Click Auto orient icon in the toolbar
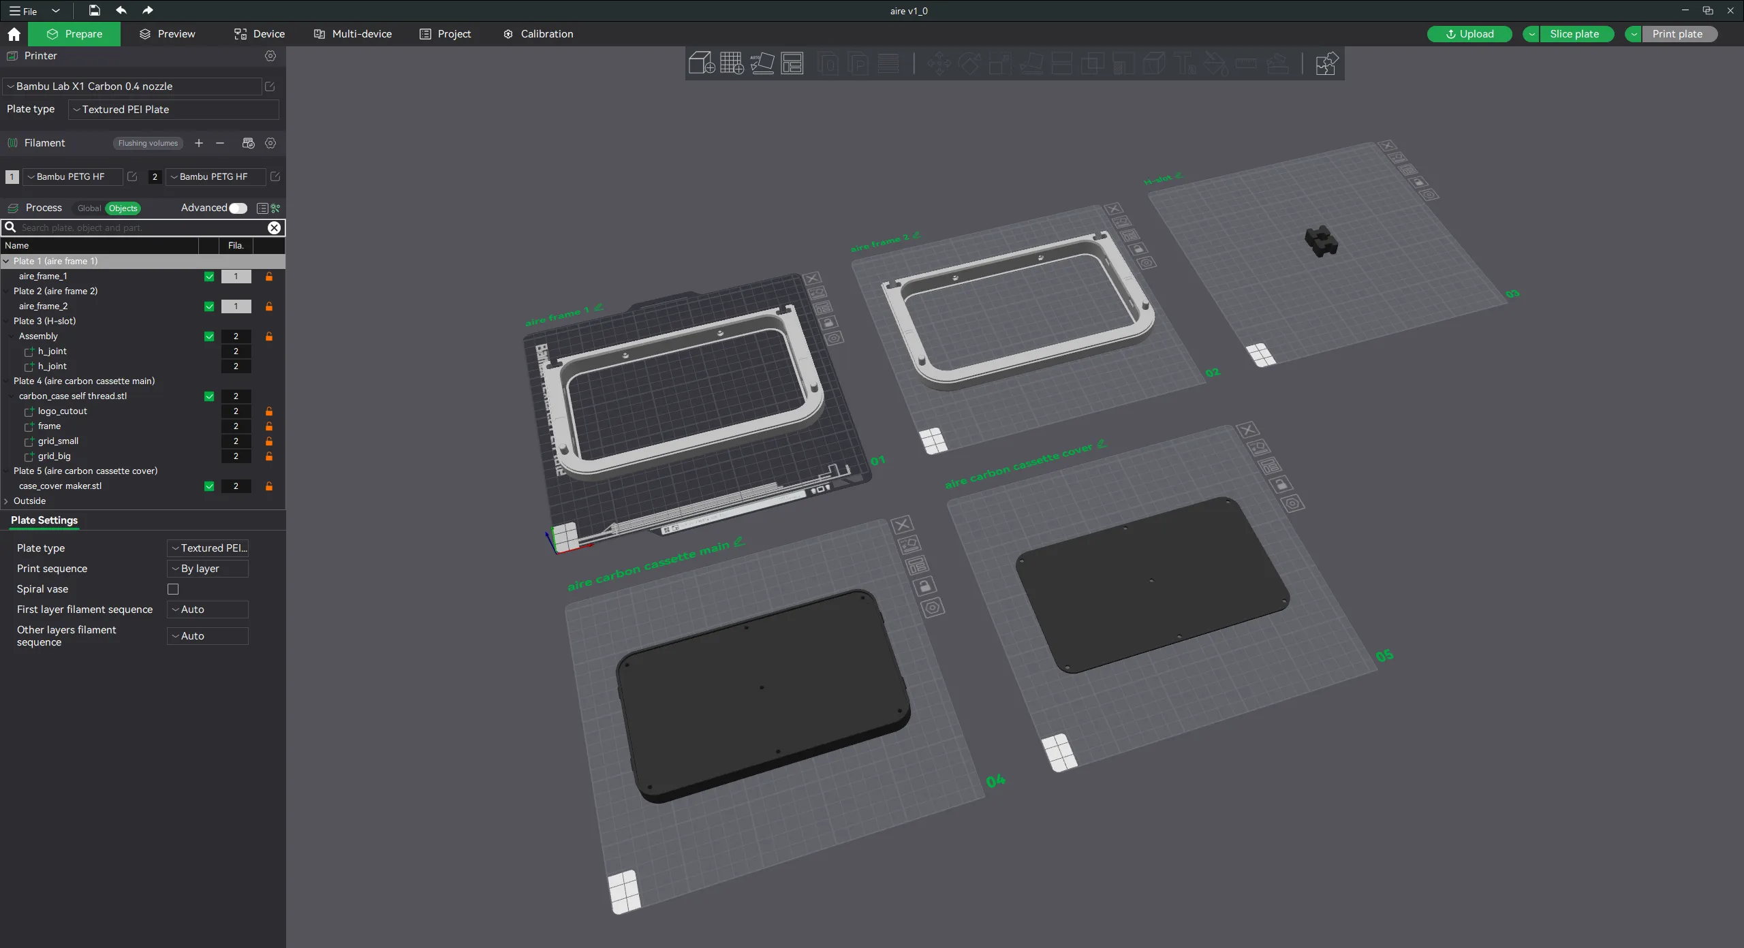Screen dimensions: 1744x948 pos(762,63)
